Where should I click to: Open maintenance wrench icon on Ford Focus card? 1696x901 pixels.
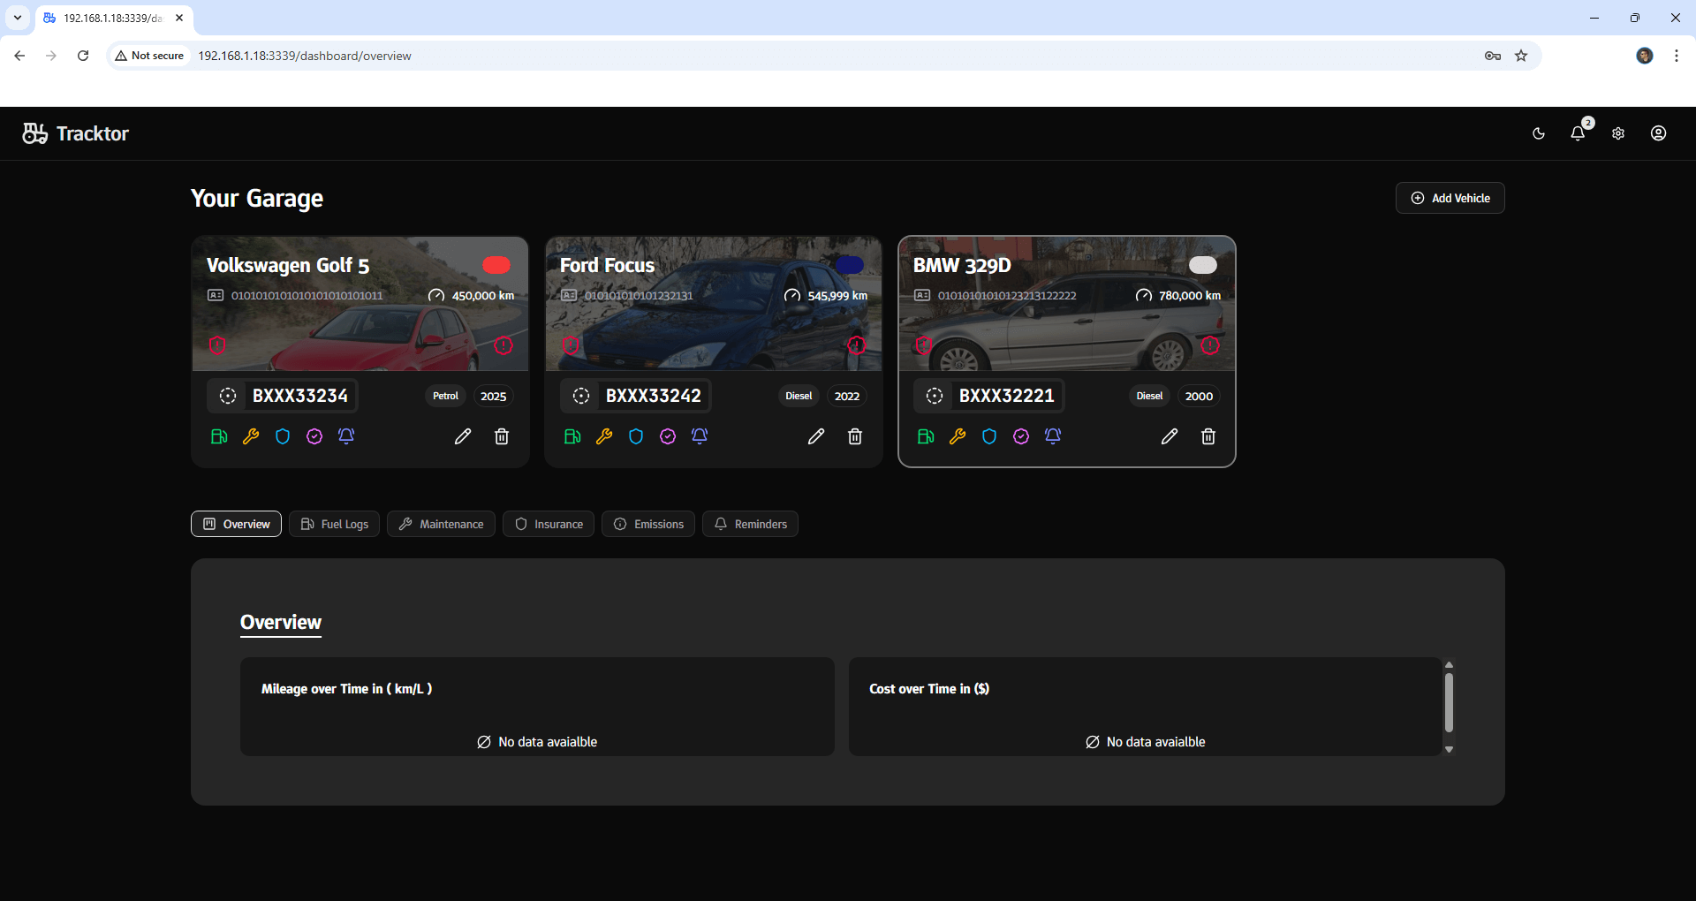point(604,436)
